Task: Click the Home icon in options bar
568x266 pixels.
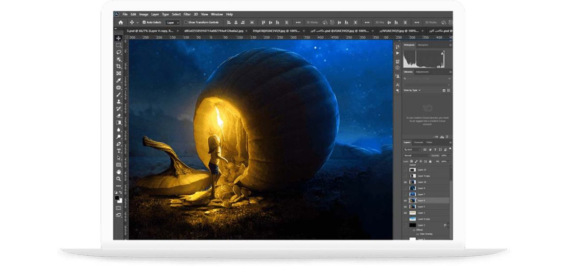Action: pyautogui.click(x=121, y=22)
